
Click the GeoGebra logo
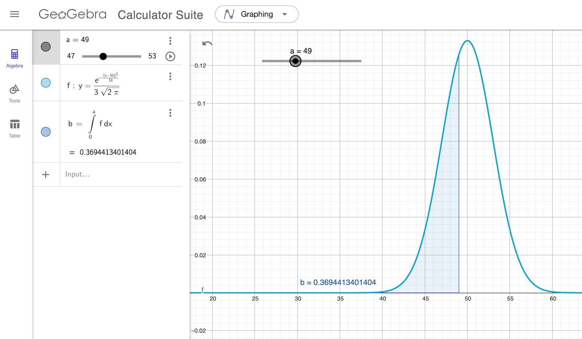[72, 14]
